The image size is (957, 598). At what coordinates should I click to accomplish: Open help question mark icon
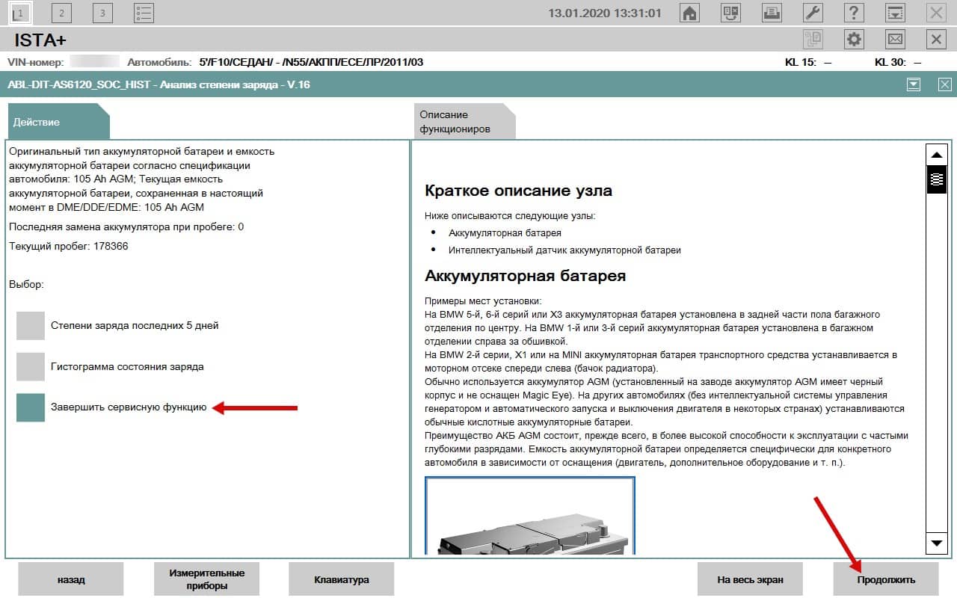(855, 12)
